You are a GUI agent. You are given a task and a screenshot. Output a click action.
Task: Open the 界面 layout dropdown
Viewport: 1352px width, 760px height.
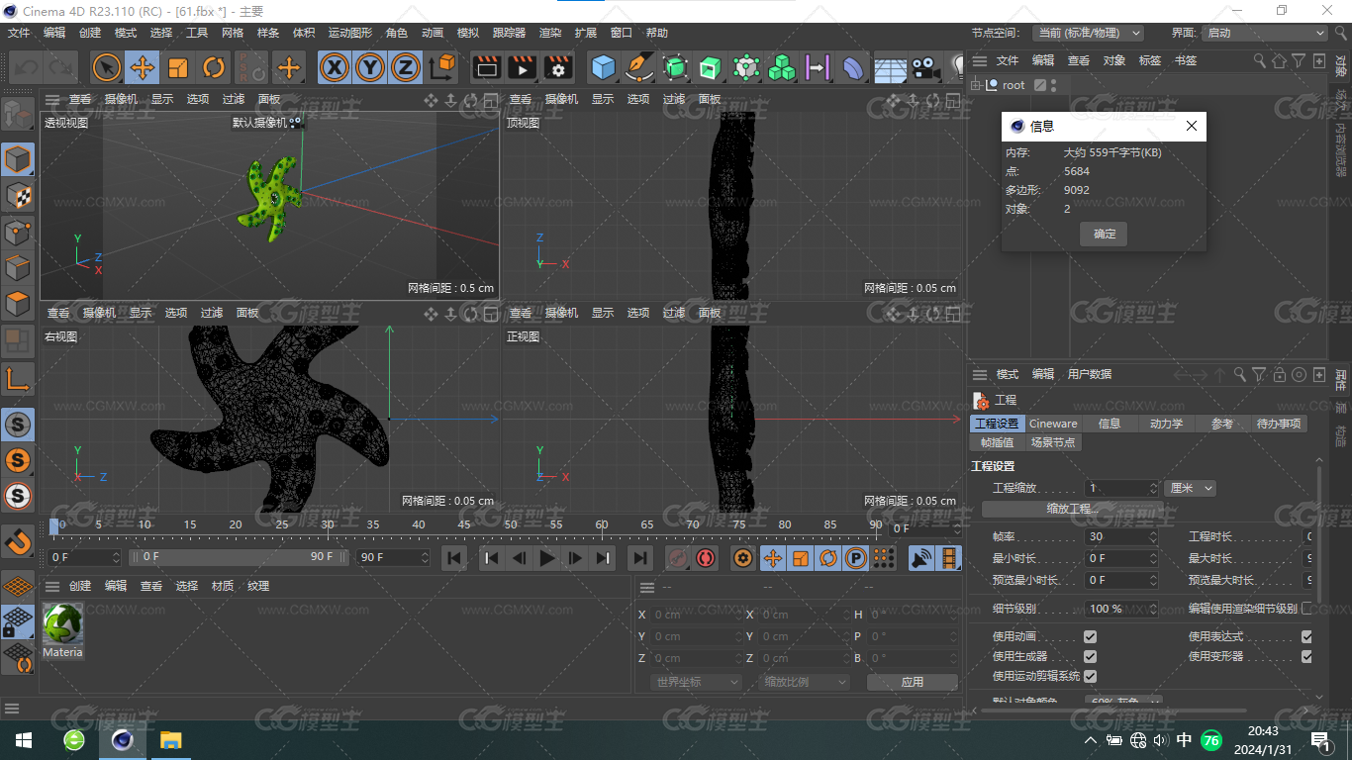[x=1265, y=33]
